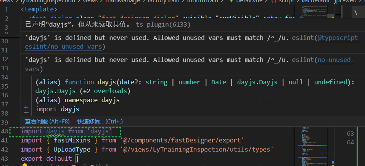
Task: Select the detail.vue breadcrumb item
Action: 246,2
